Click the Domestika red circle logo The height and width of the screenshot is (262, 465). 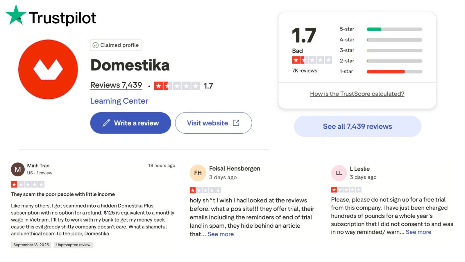[x=48, y=69]
